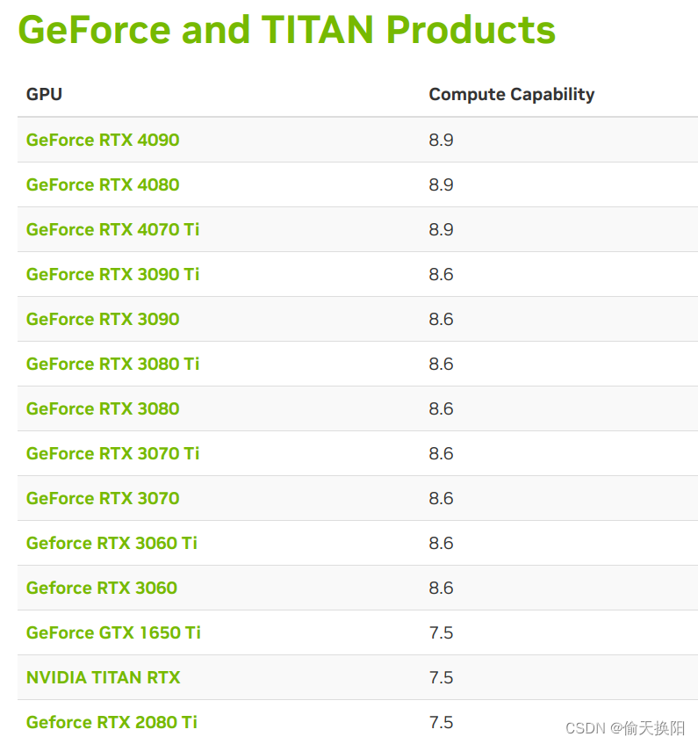Open the NVIDIA TITAN RTX link
This screenshot has height=744, width=698.
pos(104,677)
